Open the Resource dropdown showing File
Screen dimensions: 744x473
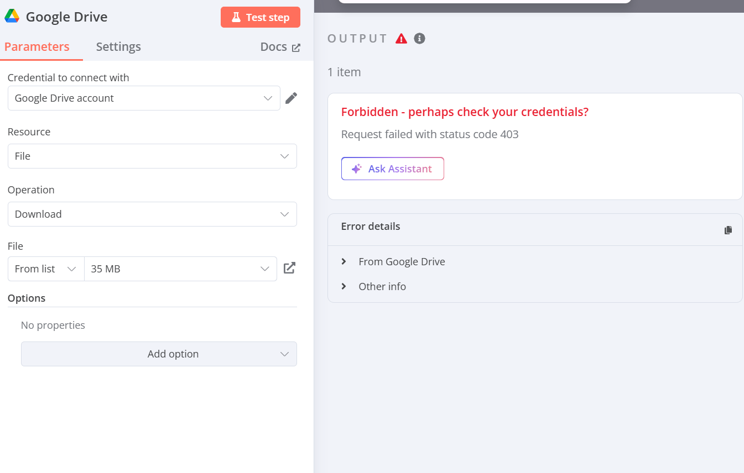(x=152, y=156)
